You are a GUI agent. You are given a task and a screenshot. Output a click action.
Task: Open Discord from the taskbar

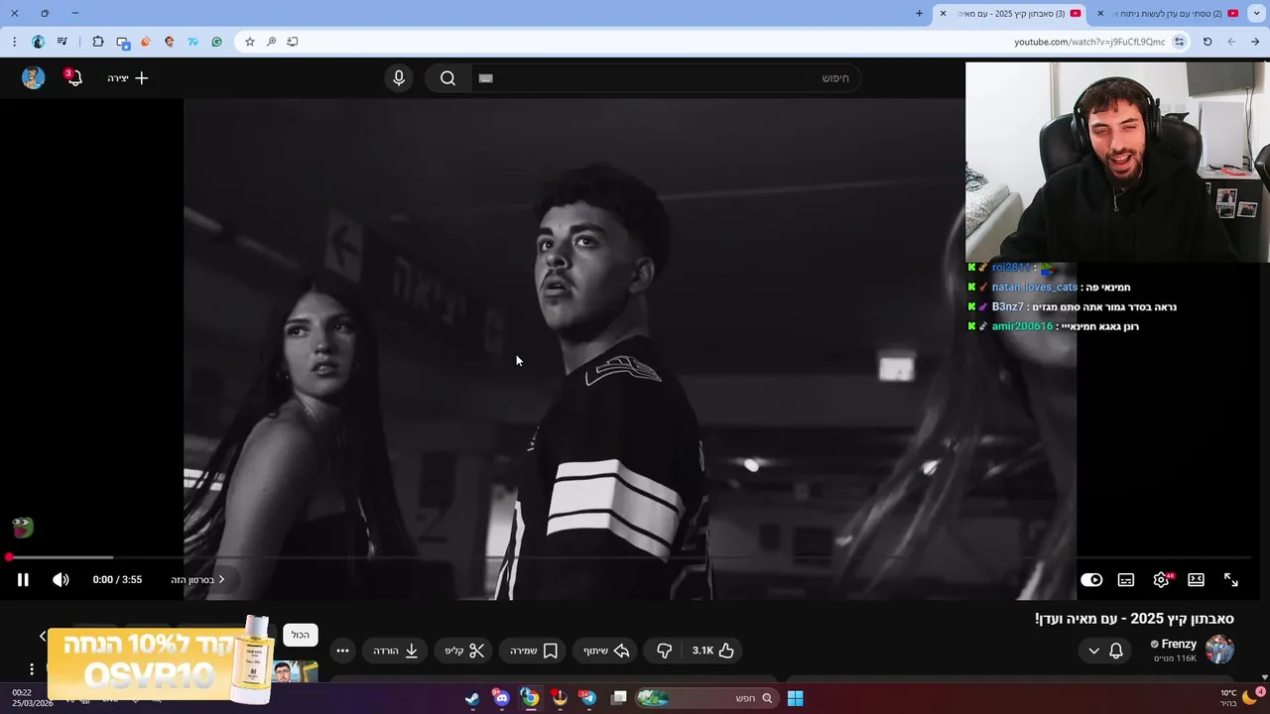[501, 698]
